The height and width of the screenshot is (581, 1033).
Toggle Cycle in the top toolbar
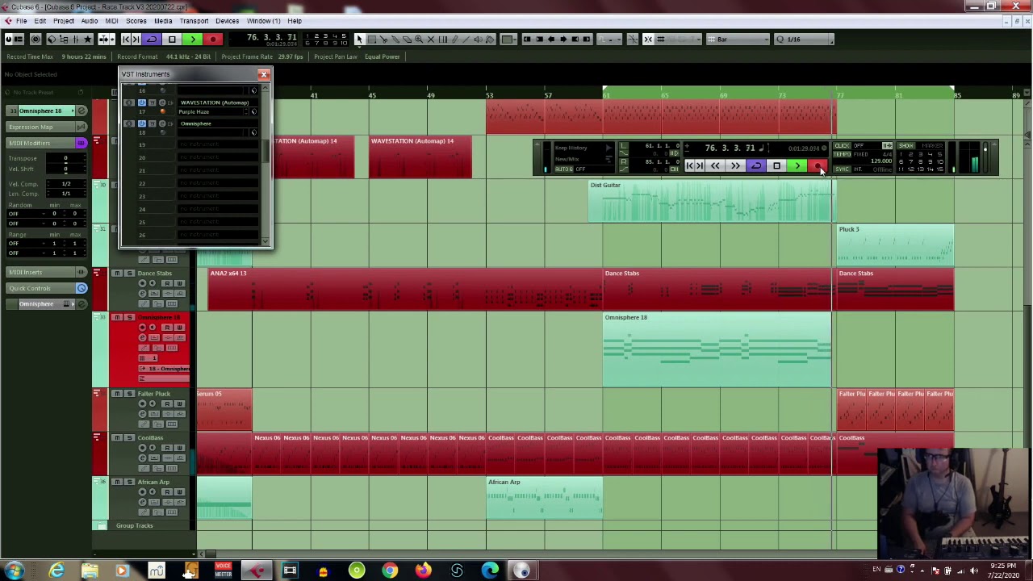(152, 39)
